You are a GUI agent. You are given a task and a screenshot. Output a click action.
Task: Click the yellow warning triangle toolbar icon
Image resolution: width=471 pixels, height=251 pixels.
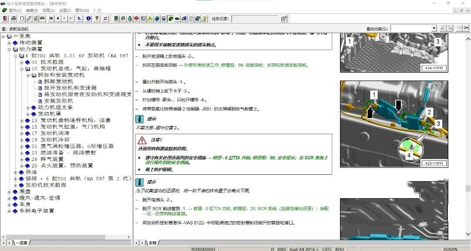point(150,19)
